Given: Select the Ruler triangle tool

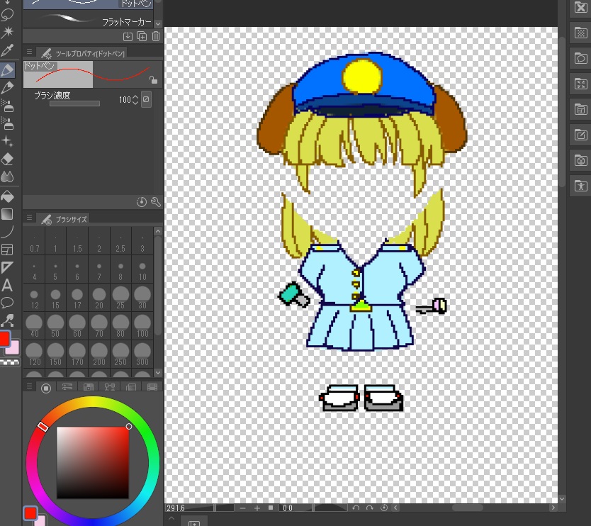Looking at the screenshot, I should 8,267.
